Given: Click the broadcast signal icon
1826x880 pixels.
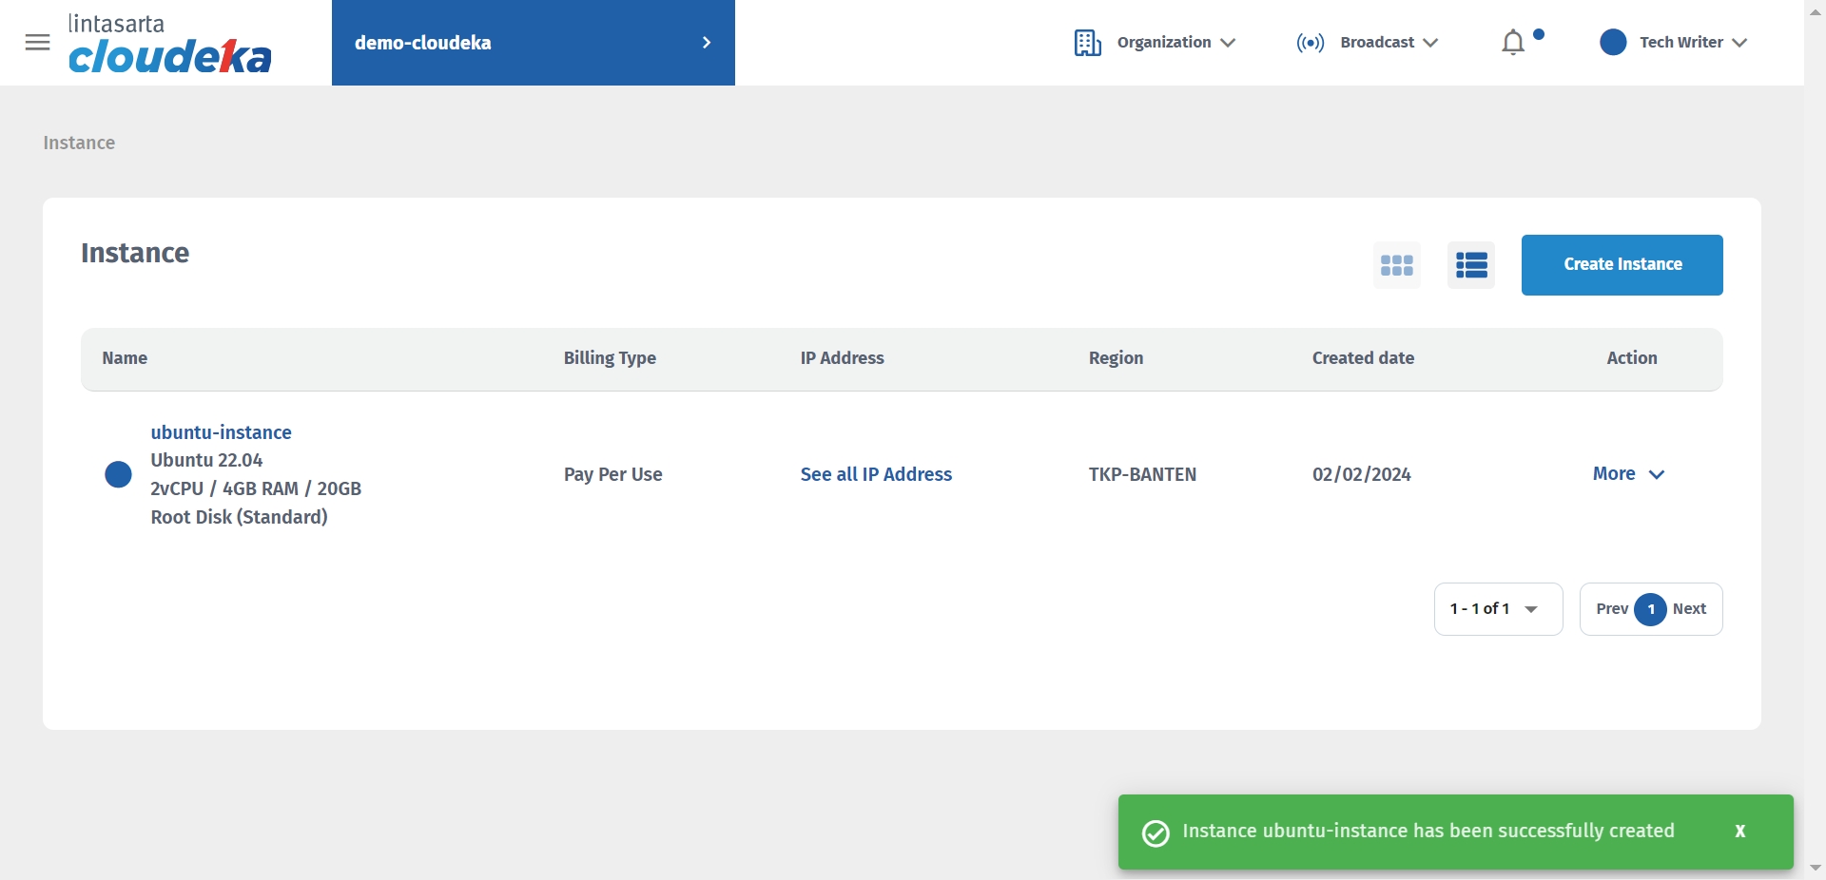Looking at the screenshot, I should coord(1310,43).
